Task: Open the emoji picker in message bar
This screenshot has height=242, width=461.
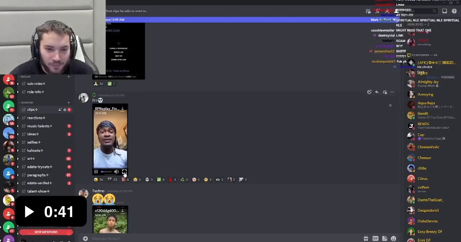Action: click(393, 239)
